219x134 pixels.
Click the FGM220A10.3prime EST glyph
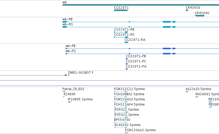(x=127, y=133)
